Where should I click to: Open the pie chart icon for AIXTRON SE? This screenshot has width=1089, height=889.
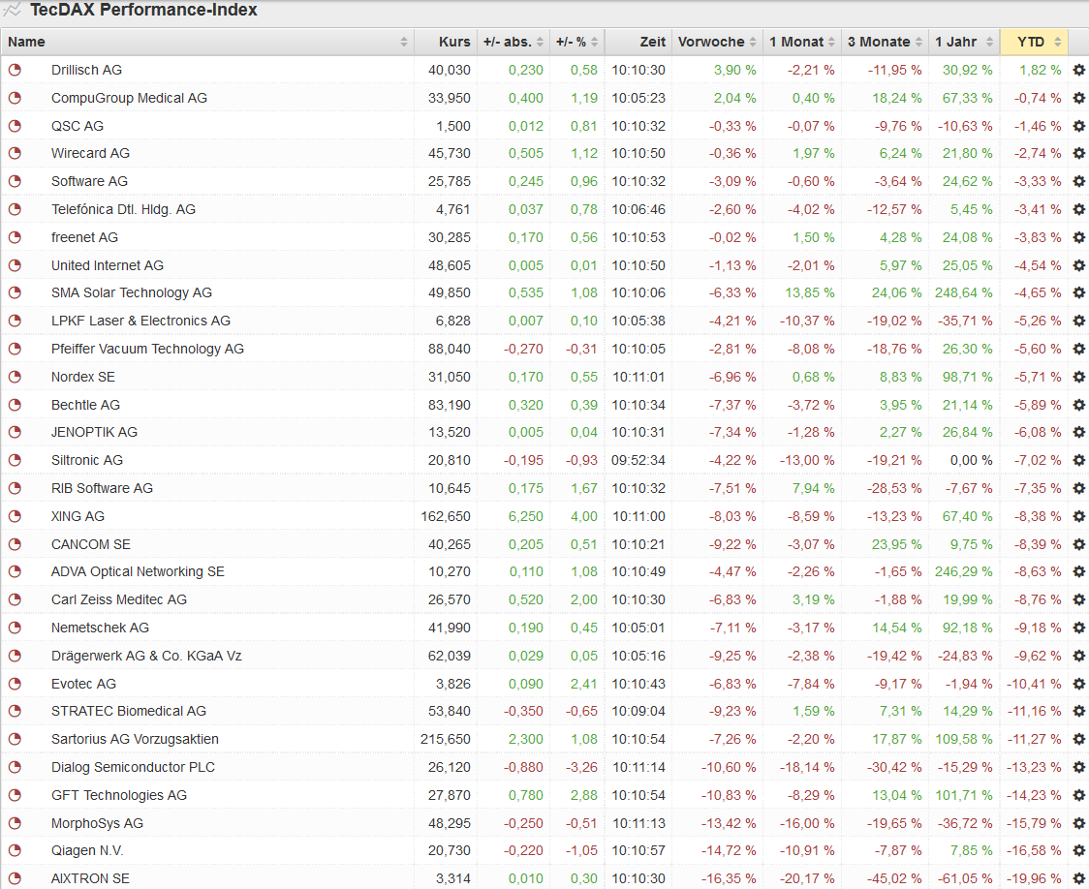point(15,878)
